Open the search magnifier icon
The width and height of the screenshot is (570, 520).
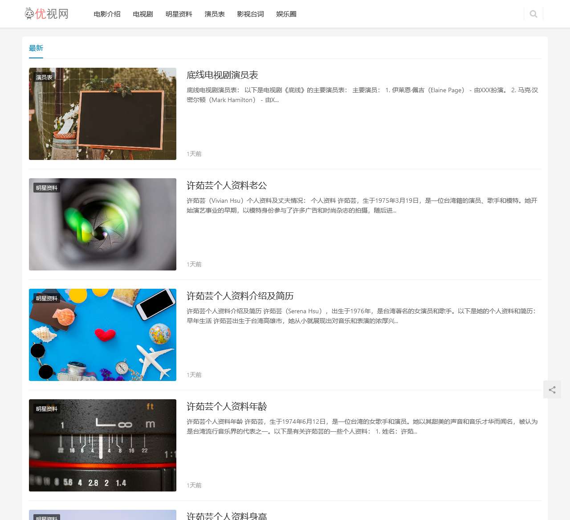click(533, 14)
